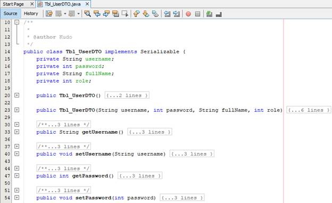Expand the comment fold at line 44
The width and height of the screenshot is (332, 203).
tap(16, 168)
